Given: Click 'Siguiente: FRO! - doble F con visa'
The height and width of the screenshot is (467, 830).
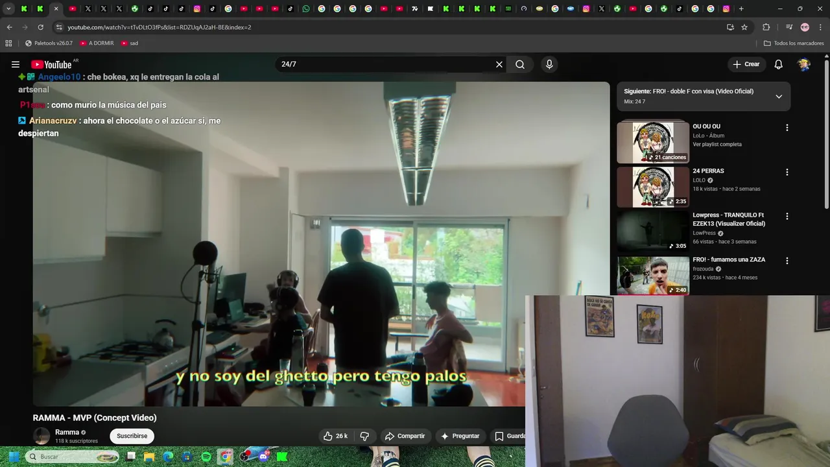Looking at the screenshot, I should (x=689, y=91).
